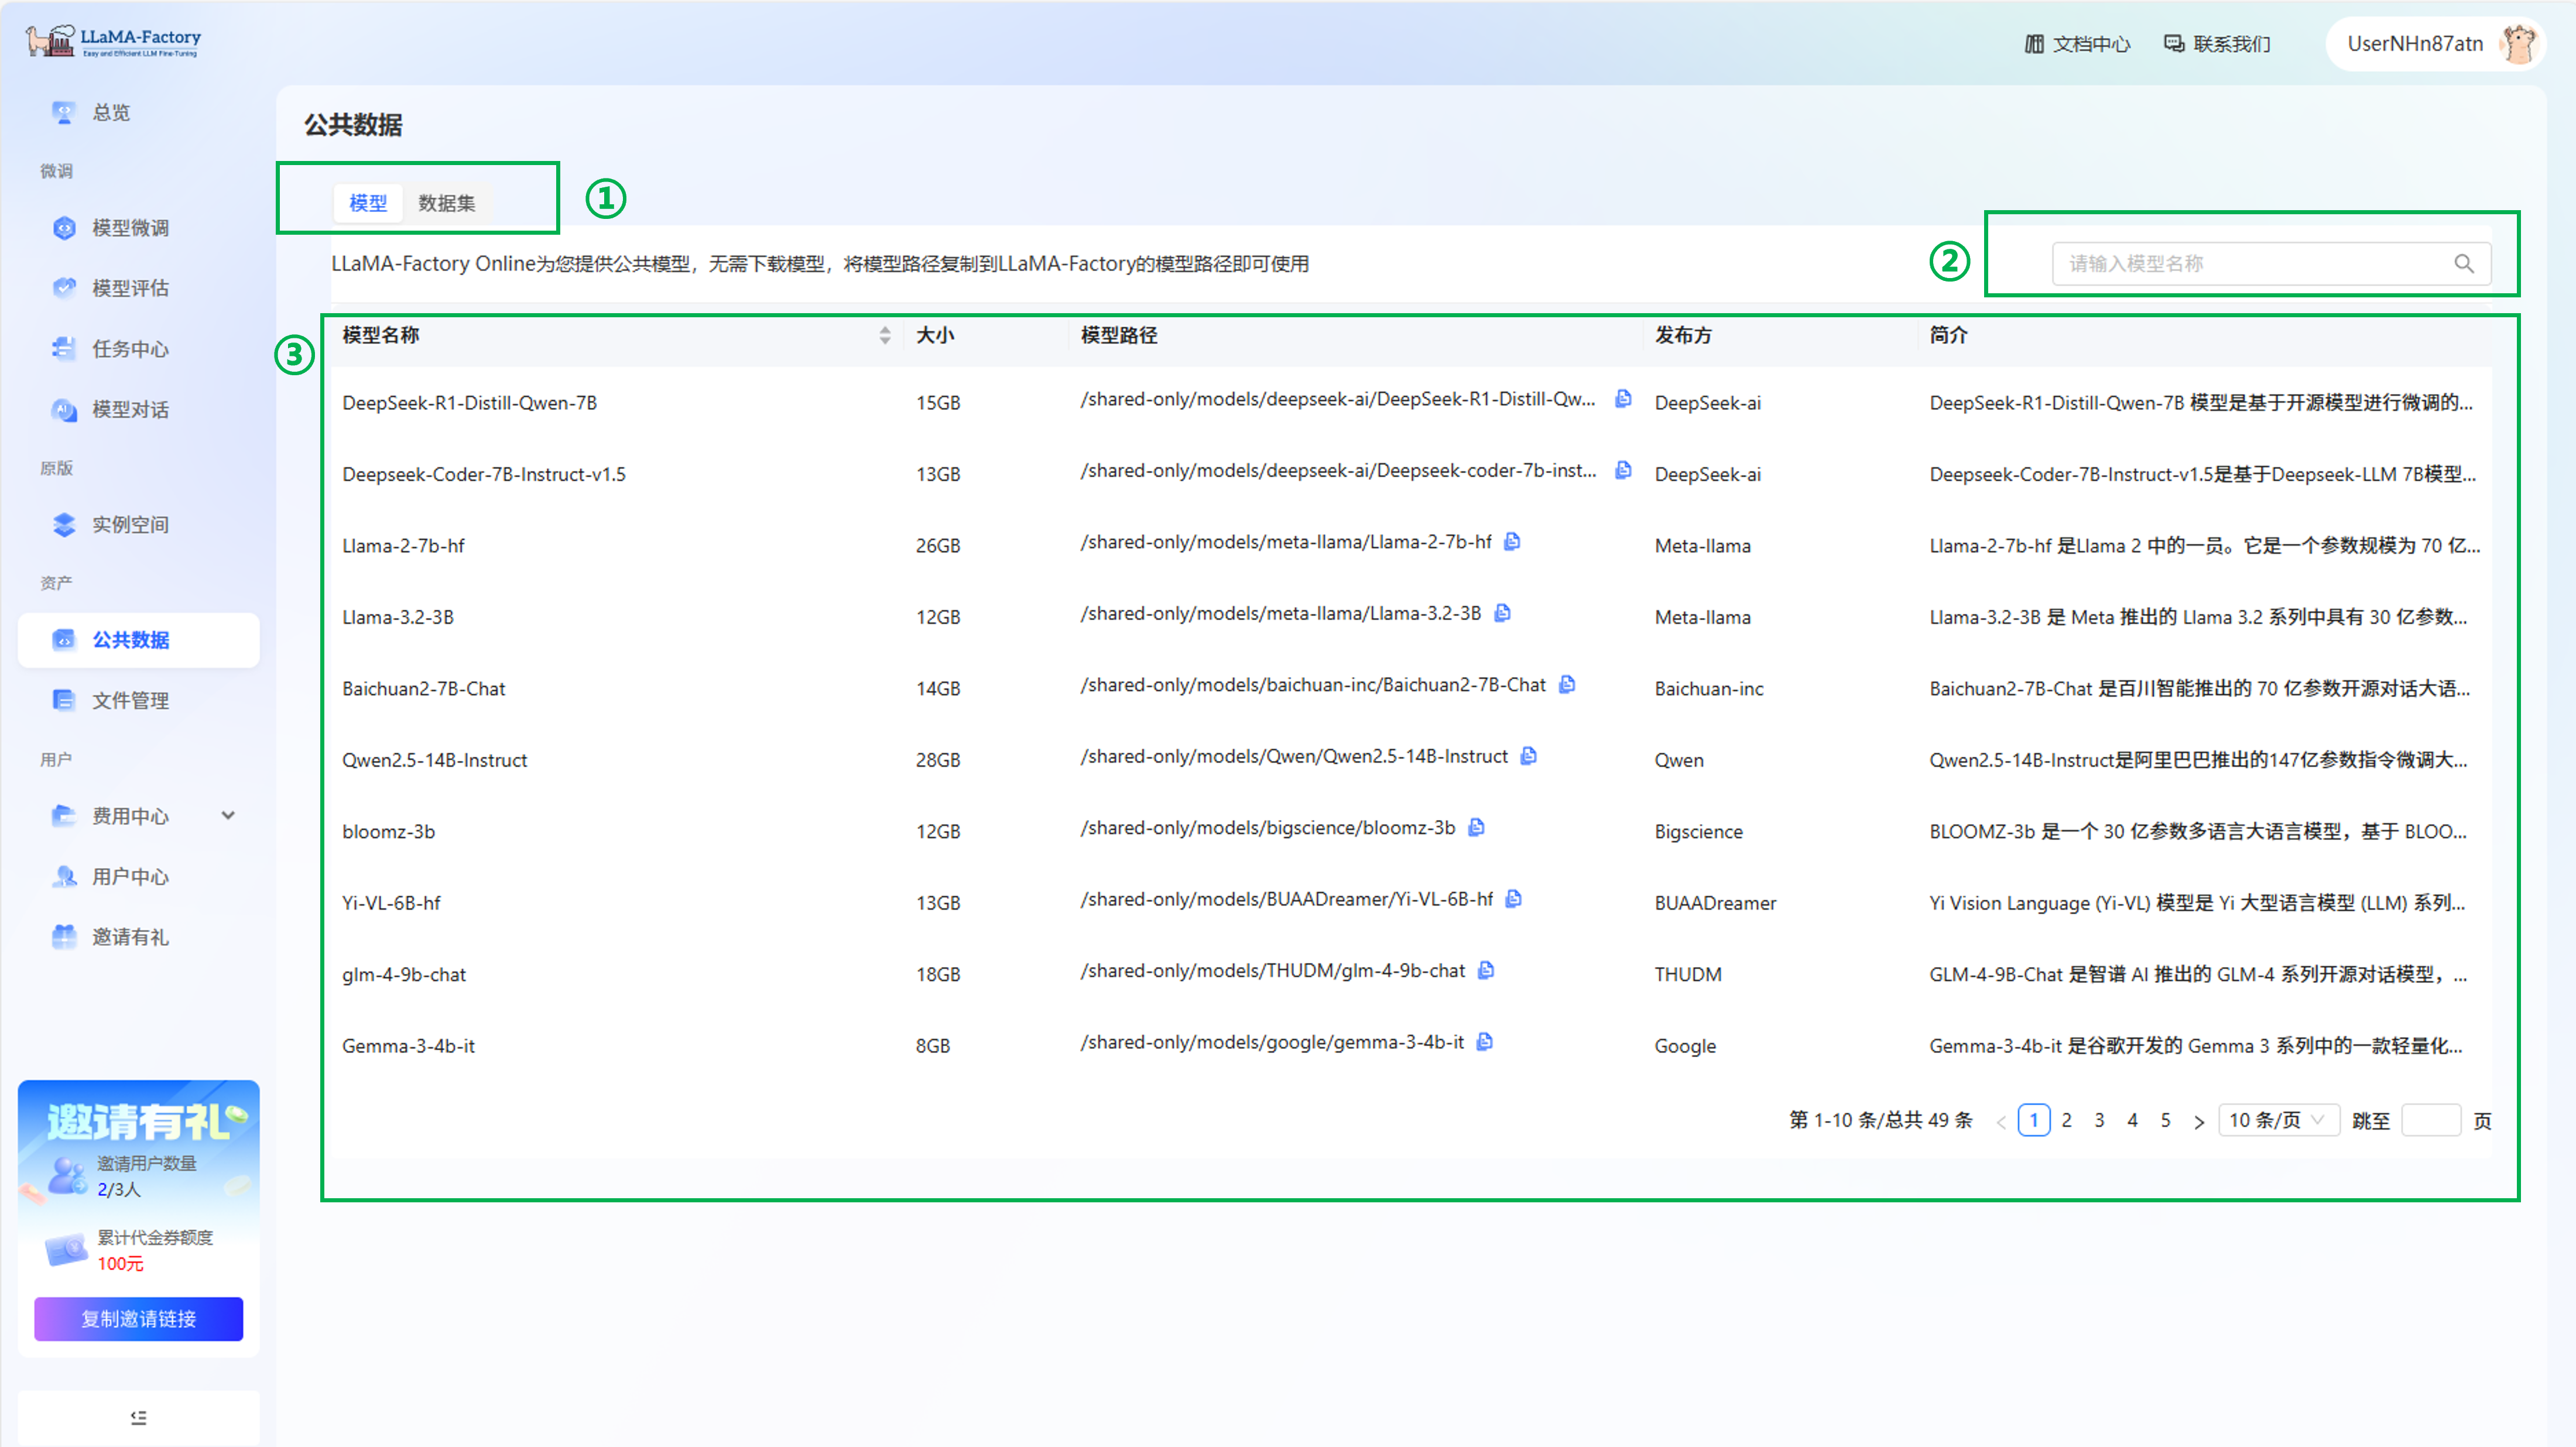Image resolution: width=2576 pixels, height=1447 pixels.
Task: Click the jump-to-page input box
Action: [x=2430, y=1120]
